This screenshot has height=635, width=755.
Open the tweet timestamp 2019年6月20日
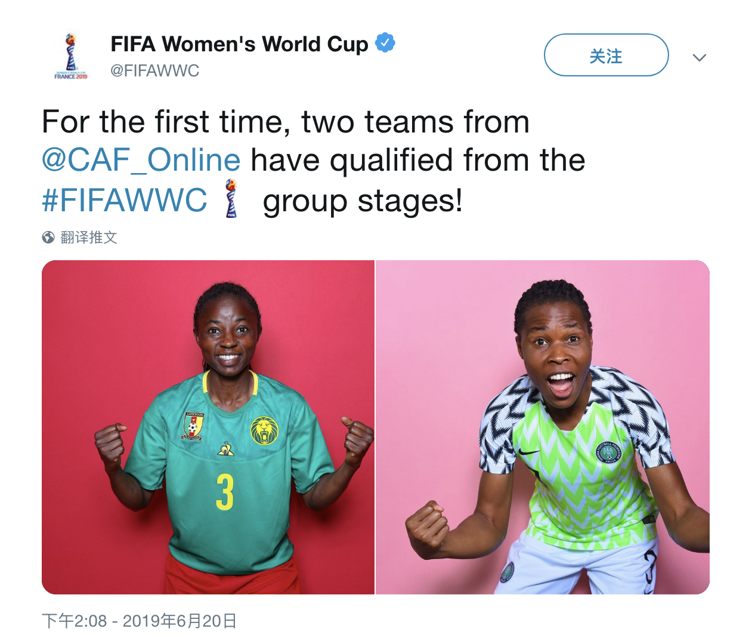(140, 621)
